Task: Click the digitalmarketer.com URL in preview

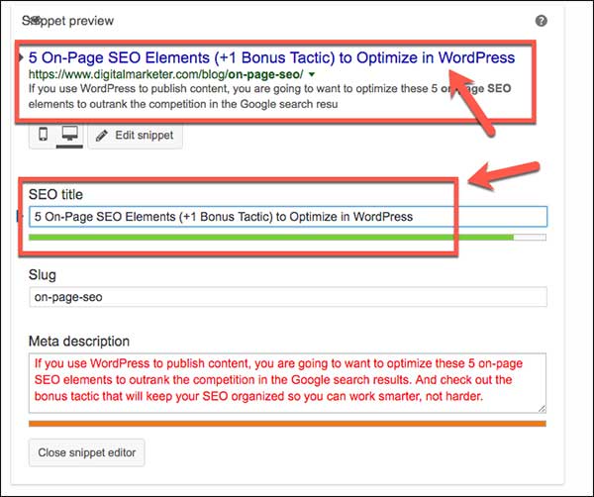Action: tap(166, 74)
